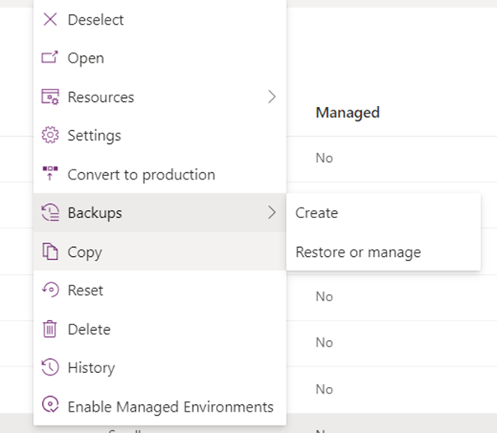Click the Delete trash can icon
This screenshot has width=497, height=433.
tap(50, 329)
